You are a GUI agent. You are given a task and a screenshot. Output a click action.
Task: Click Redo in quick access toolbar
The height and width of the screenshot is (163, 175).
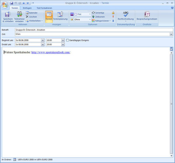(x=20, y=3)
